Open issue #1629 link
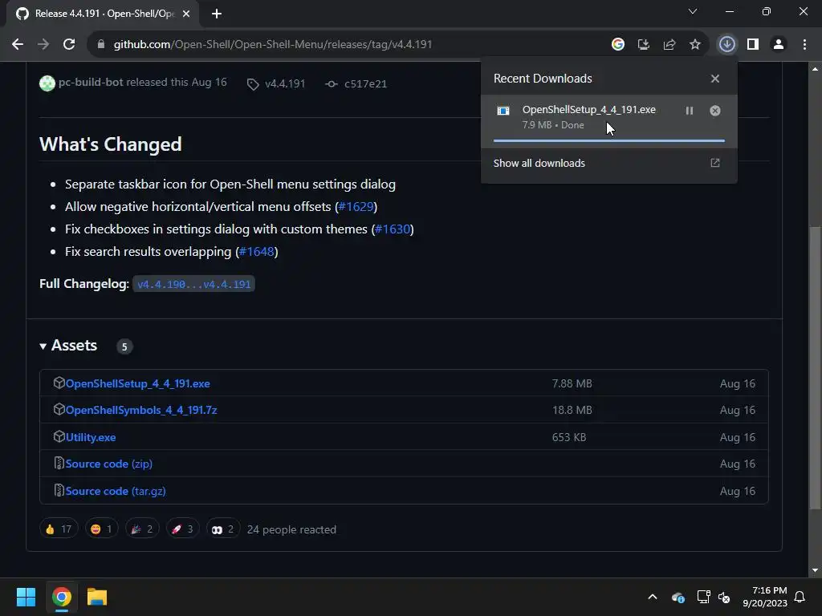Screen dimensions: 822x616 pyautogui.click(x=356, y=207)
